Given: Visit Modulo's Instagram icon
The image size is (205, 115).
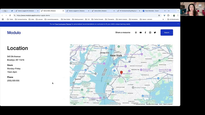Looking at the screenshot, I should (x=150, y=33).
